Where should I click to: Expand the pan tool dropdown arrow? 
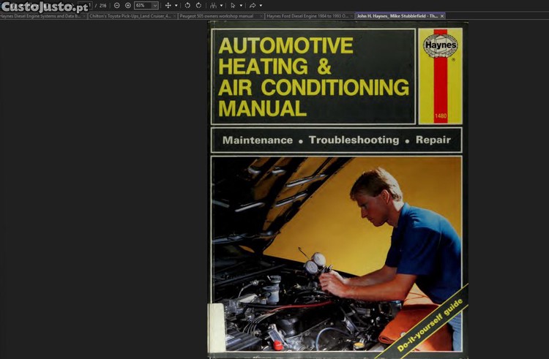(176, 5)
